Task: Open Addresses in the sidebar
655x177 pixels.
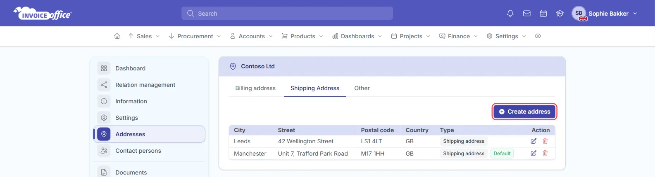Action: tap(149, 134)
